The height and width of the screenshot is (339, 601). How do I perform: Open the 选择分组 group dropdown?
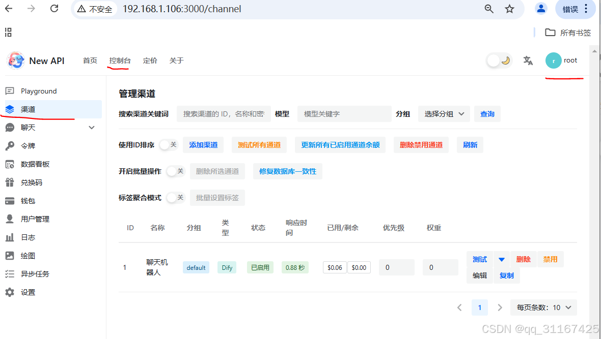coord(443,114)
